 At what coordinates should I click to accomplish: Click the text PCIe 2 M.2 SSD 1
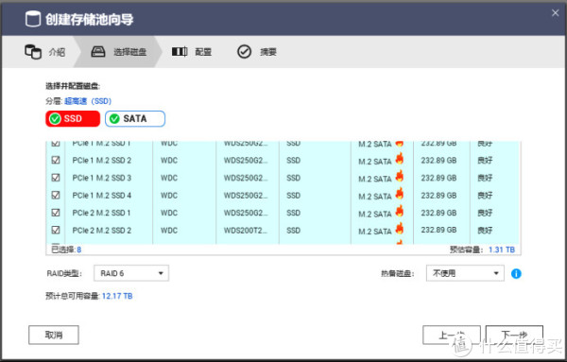pyautogui.click(x=101, y=213)
